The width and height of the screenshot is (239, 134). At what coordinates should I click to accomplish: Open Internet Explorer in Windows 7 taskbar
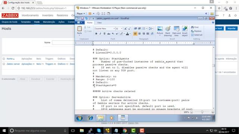90,118
